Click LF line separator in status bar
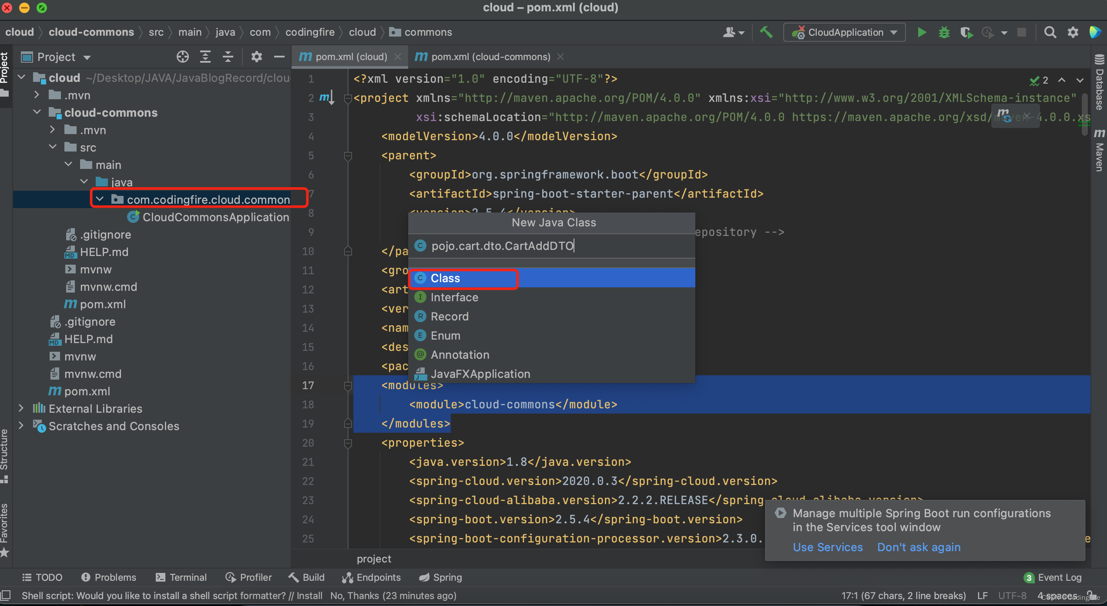Screen dimensions: 1107x606 (x=983, y=596)
